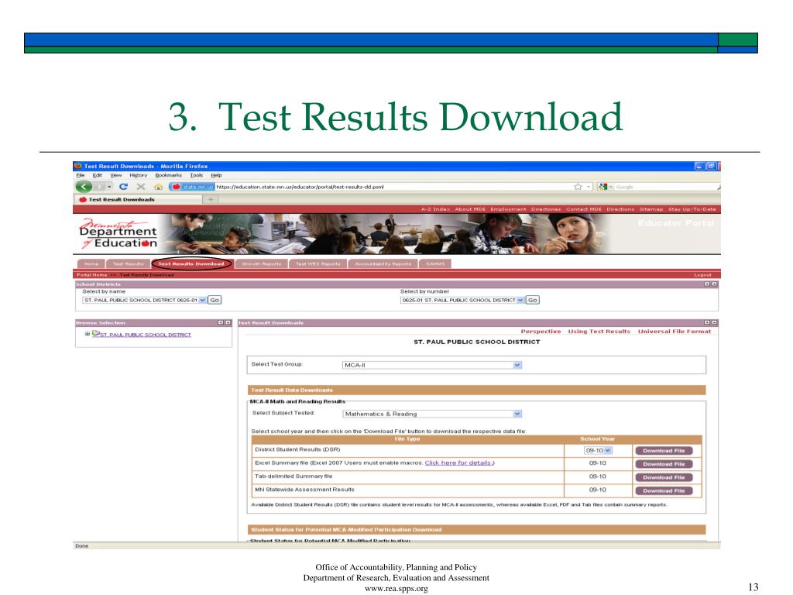Download the Excel Summary file
793x595 pixels.
(x=664, y=464)
